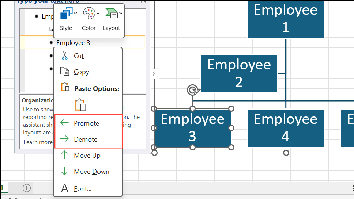Select the Employee 2 assistant box

pos(239,73)
